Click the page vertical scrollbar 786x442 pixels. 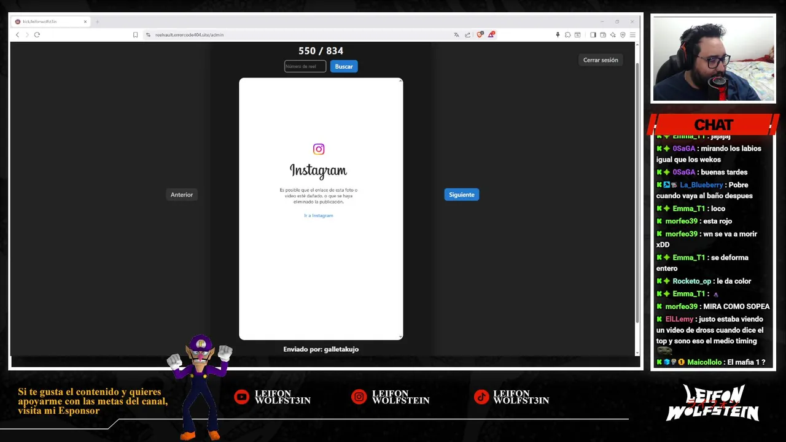[637, 192]
